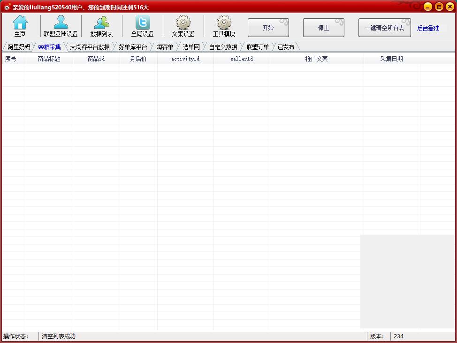Open the 已发布 tab
The height and width of the screenshot is (343, 457).
coord(286,47)
